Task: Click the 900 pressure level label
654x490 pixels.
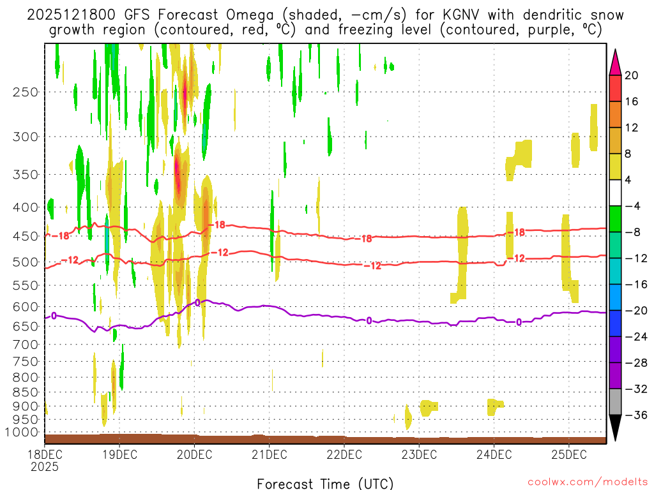Action: pyautogui.click(x=26, y=406)
